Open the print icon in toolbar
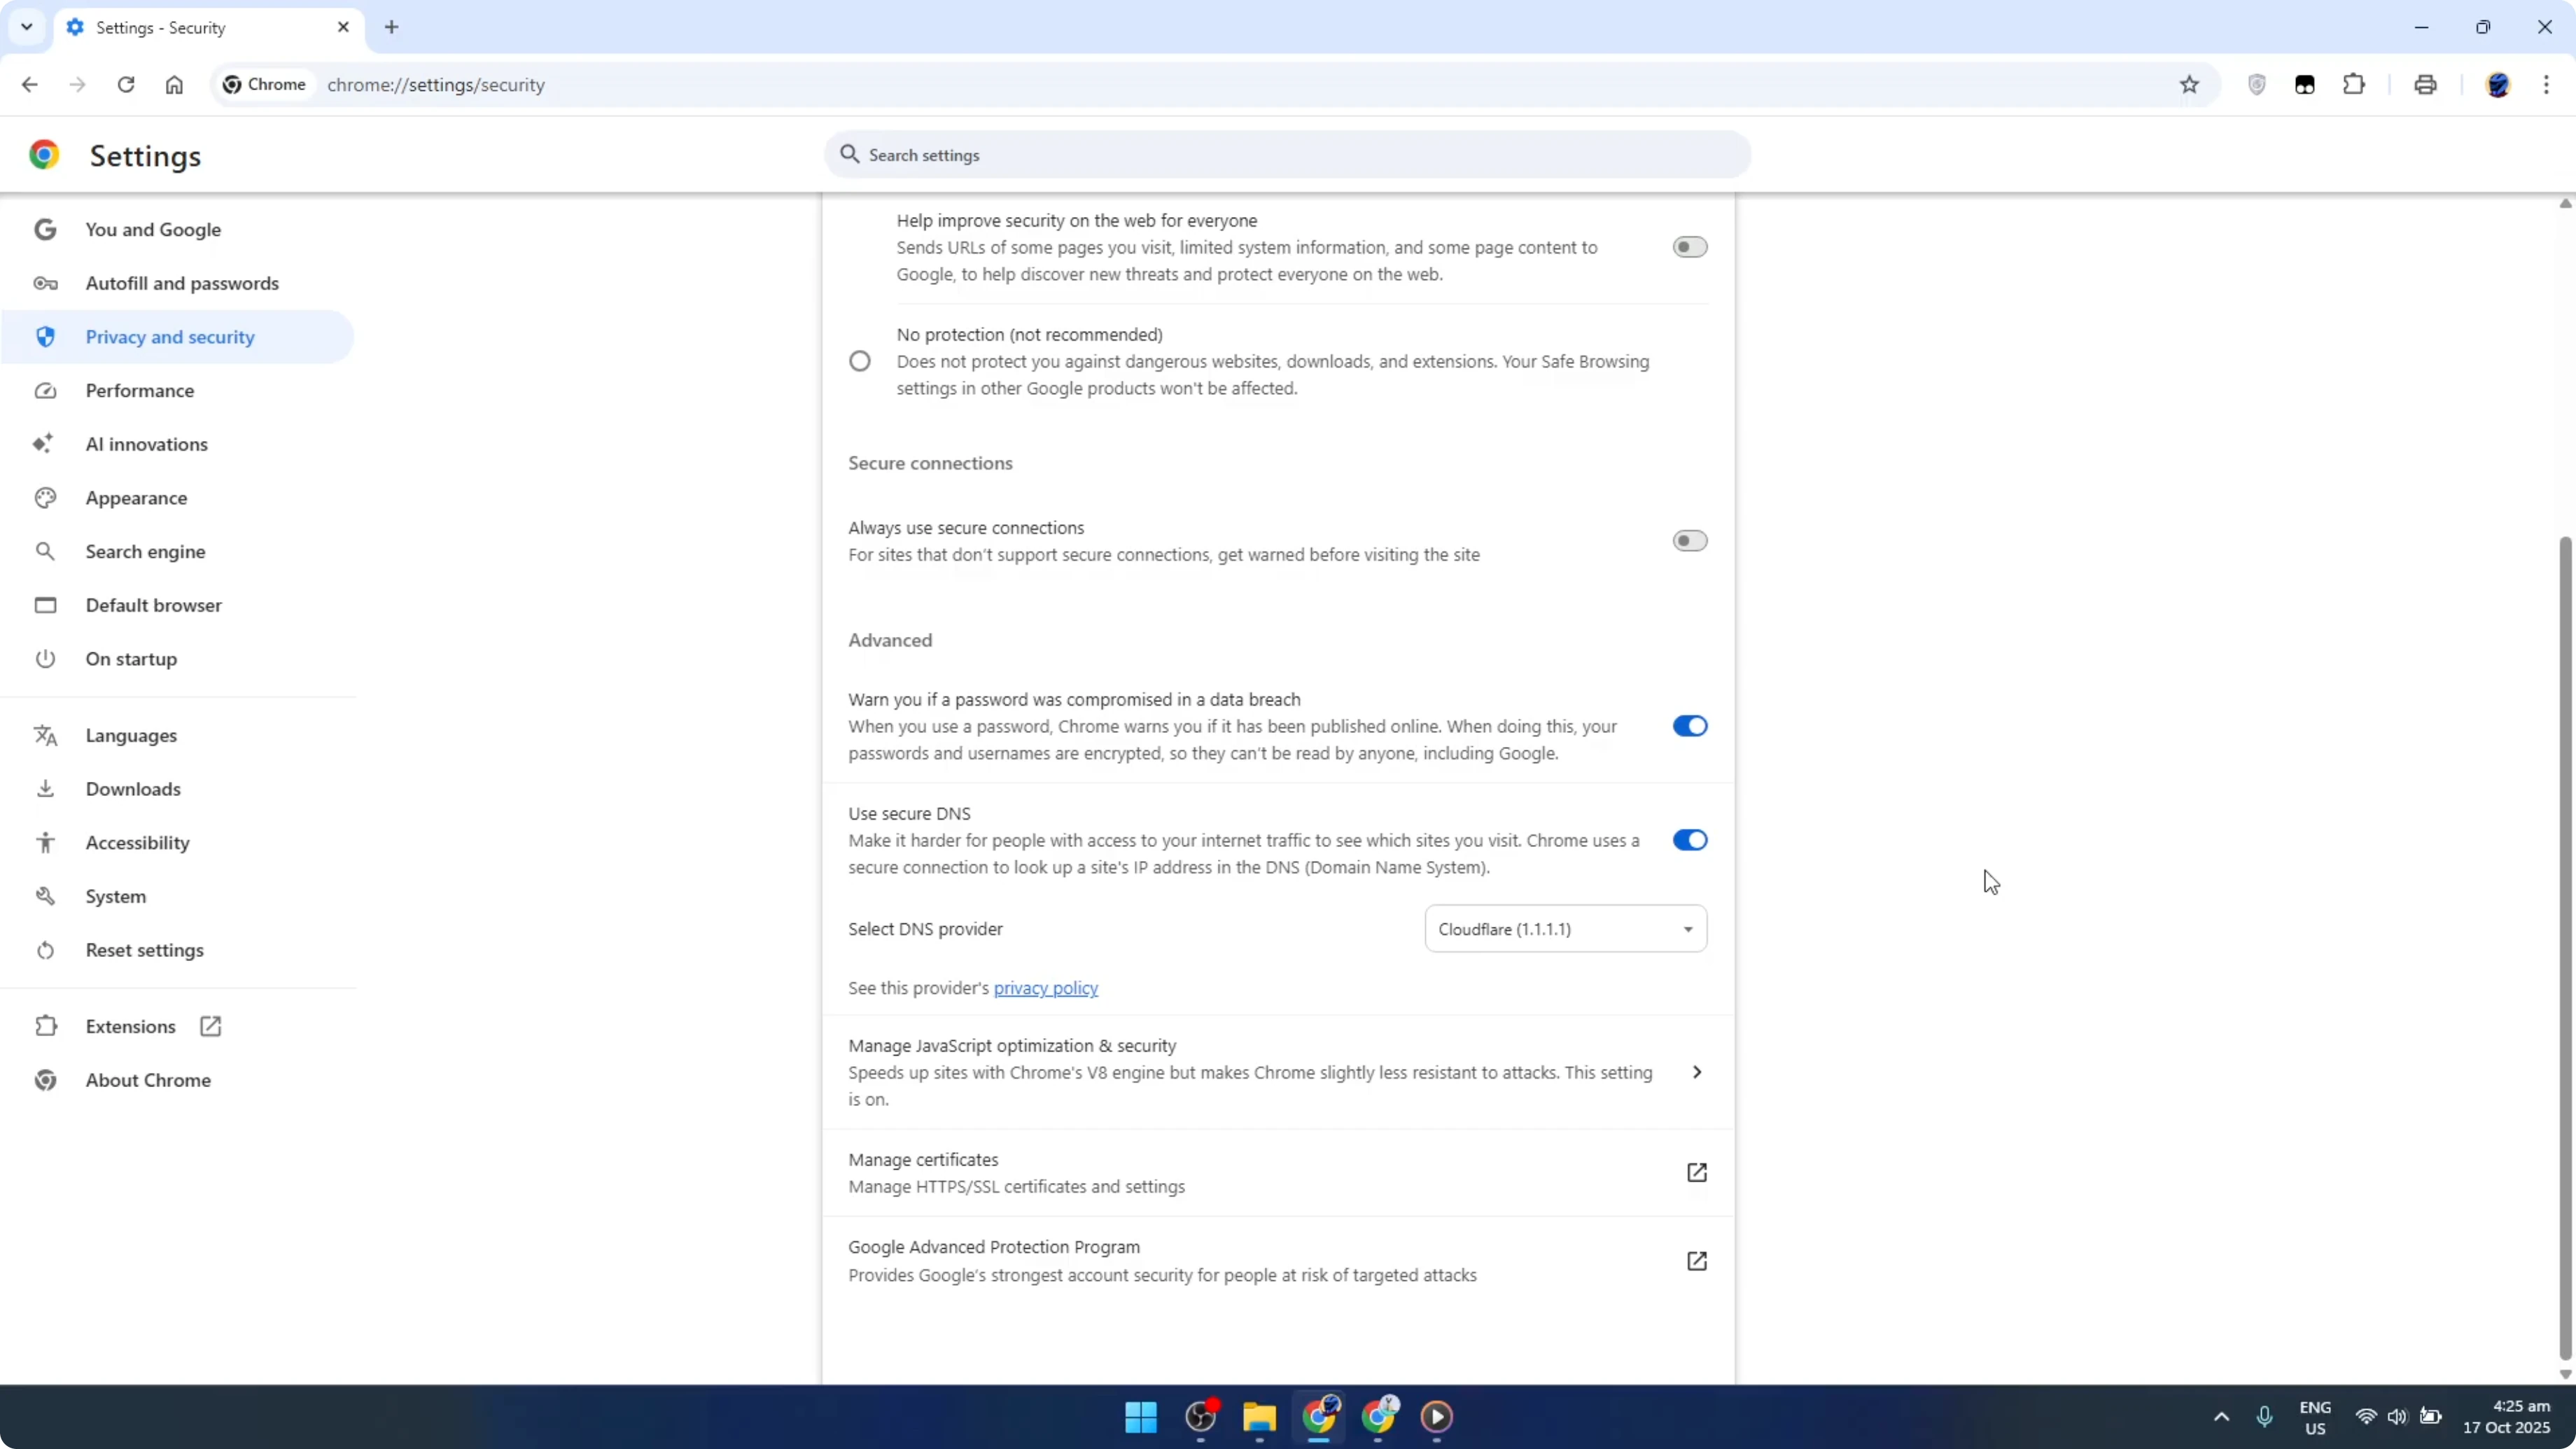 tap(2426, 85)
